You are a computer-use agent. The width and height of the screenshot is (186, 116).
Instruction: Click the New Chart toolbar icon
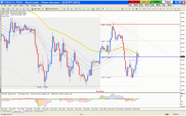(x=3, y=9)
